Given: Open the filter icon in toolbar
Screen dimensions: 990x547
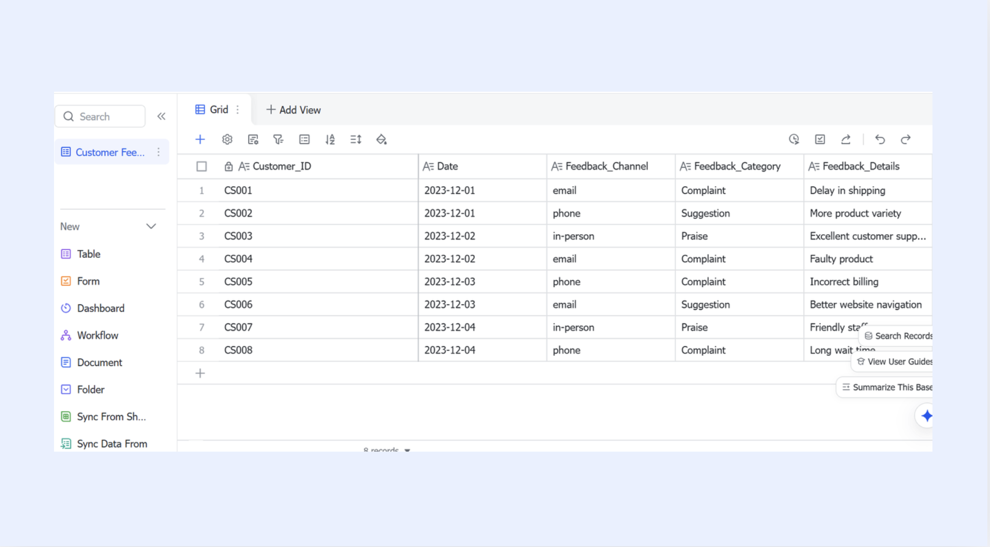Looking at the screenshot, I should [x=278, y=139].
